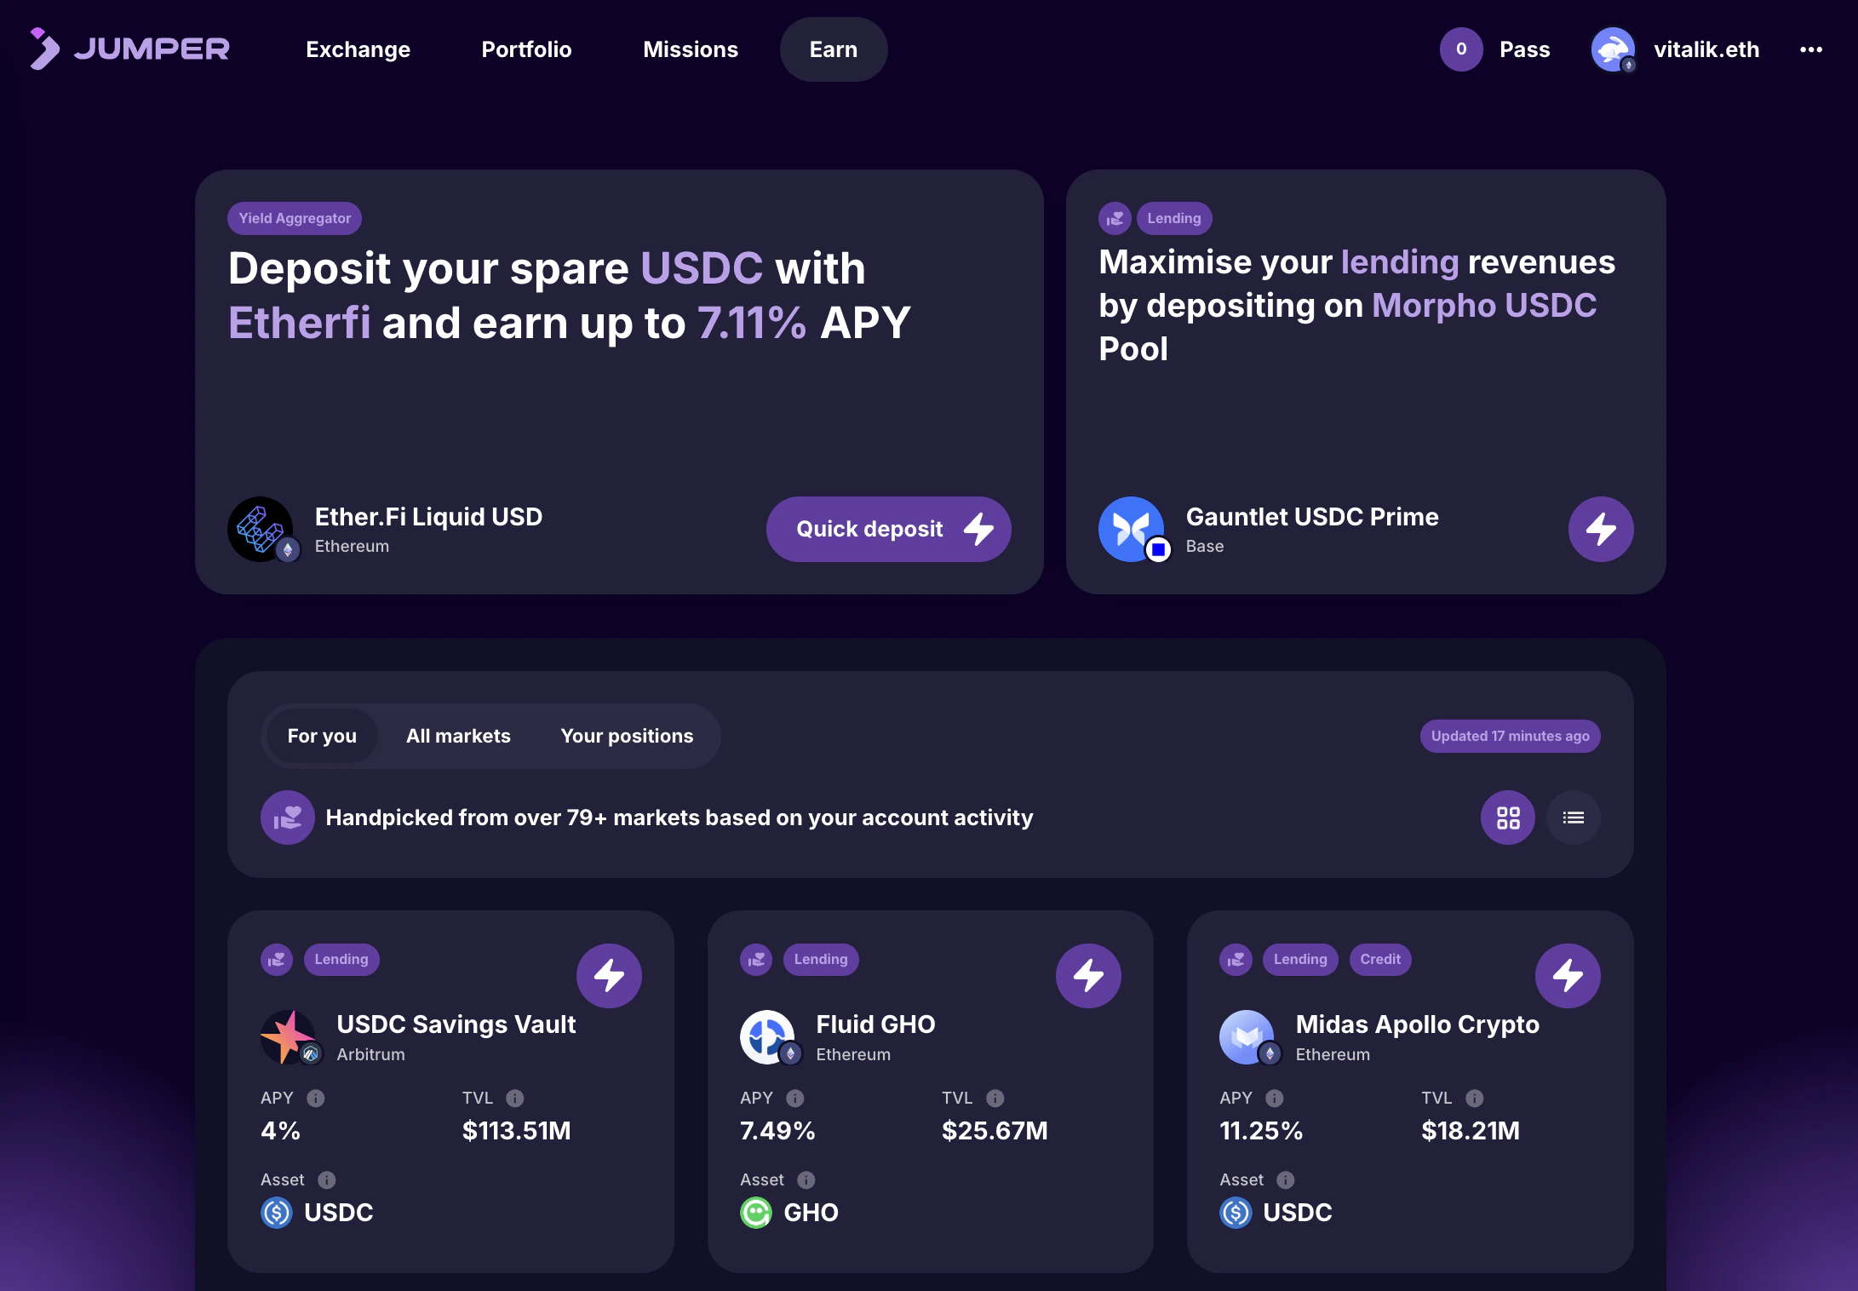Image resolution: width=1858 pixels, height=1291 pixels.
Task: Click the lightning deposit icon on USDC Savings Vault
Action: tap(609, 976)
